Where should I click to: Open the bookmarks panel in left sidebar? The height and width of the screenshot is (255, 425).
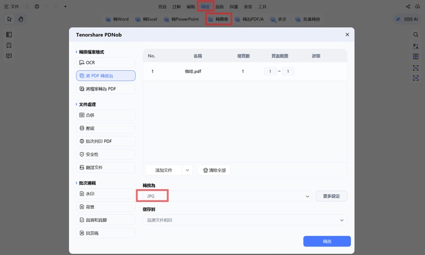click(9, 45)
